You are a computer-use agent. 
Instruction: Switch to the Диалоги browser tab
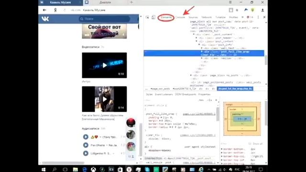[105, 2]
